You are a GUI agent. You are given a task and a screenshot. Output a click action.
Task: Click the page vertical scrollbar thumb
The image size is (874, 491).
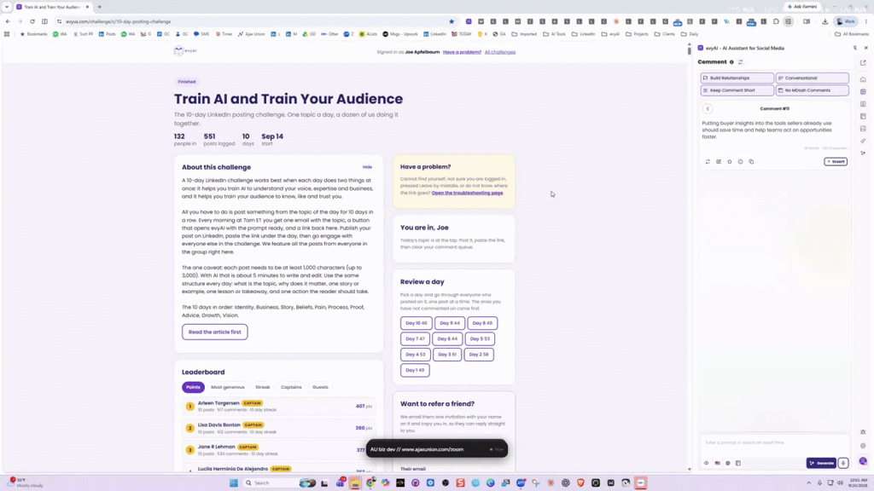(689, 49)
